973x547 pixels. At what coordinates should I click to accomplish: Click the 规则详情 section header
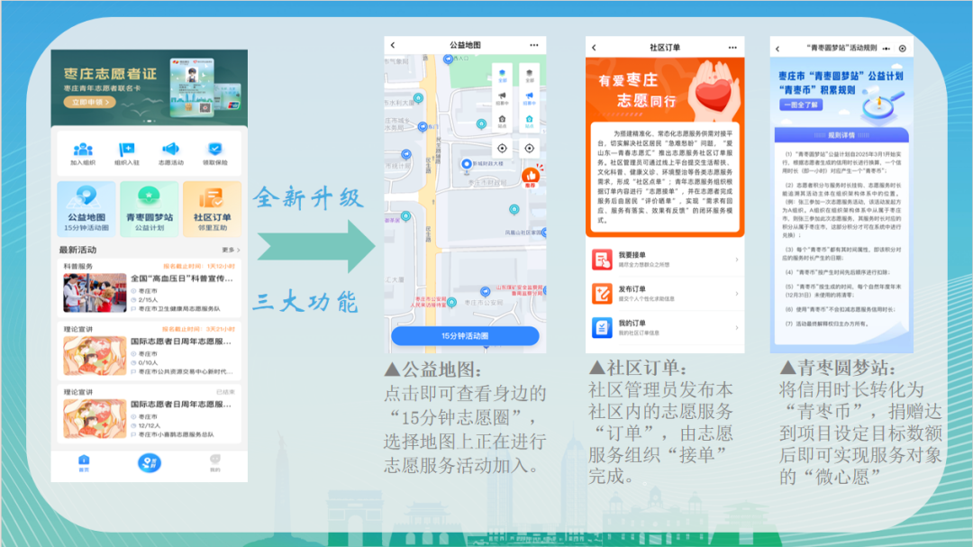841,135
